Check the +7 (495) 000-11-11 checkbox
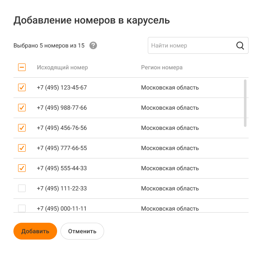Viewport: 262px width, 253px height. pyautogui.click(x=22, y=208)
